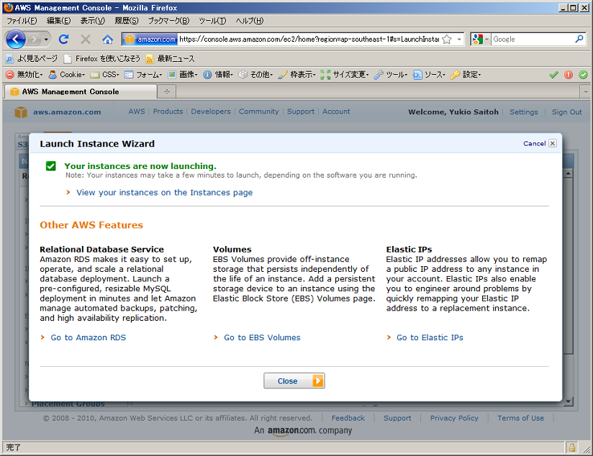Go to the Firefox home page

point(107,40)
